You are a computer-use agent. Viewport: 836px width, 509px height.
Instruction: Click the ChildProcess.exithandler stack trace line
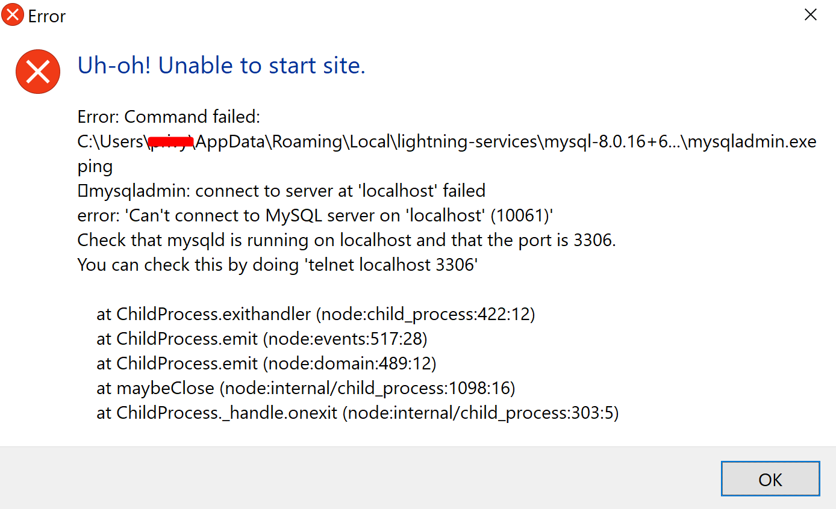pos(315,313)
